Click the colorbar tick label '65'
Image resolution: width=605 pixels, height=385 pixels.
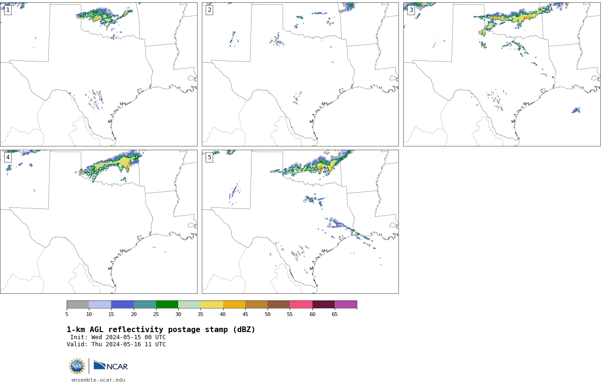[x=335, y=314]
